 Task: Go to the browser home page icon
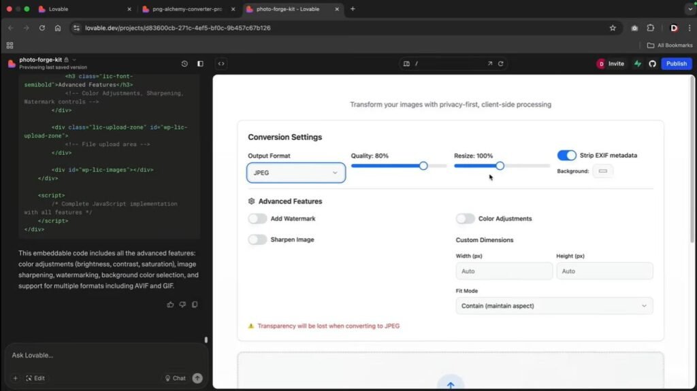[58, 28]
